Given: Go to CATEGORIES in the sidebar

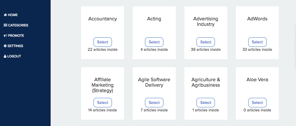Looking at the screenshot, I should 18,25.
